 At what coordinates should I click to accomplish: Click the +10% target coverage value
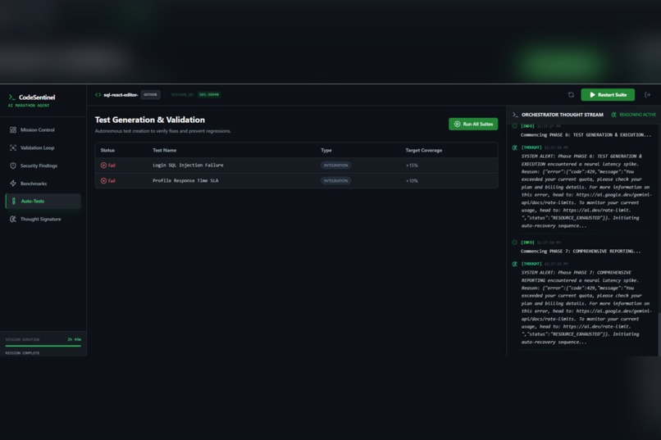(412, 180)
